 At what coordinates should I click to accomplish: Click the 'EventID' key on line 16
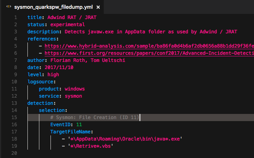60,125
